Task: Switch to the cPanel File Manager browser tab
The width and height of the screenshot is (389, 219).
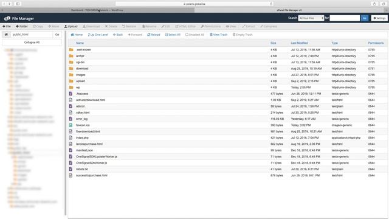Action: point(289,10)
